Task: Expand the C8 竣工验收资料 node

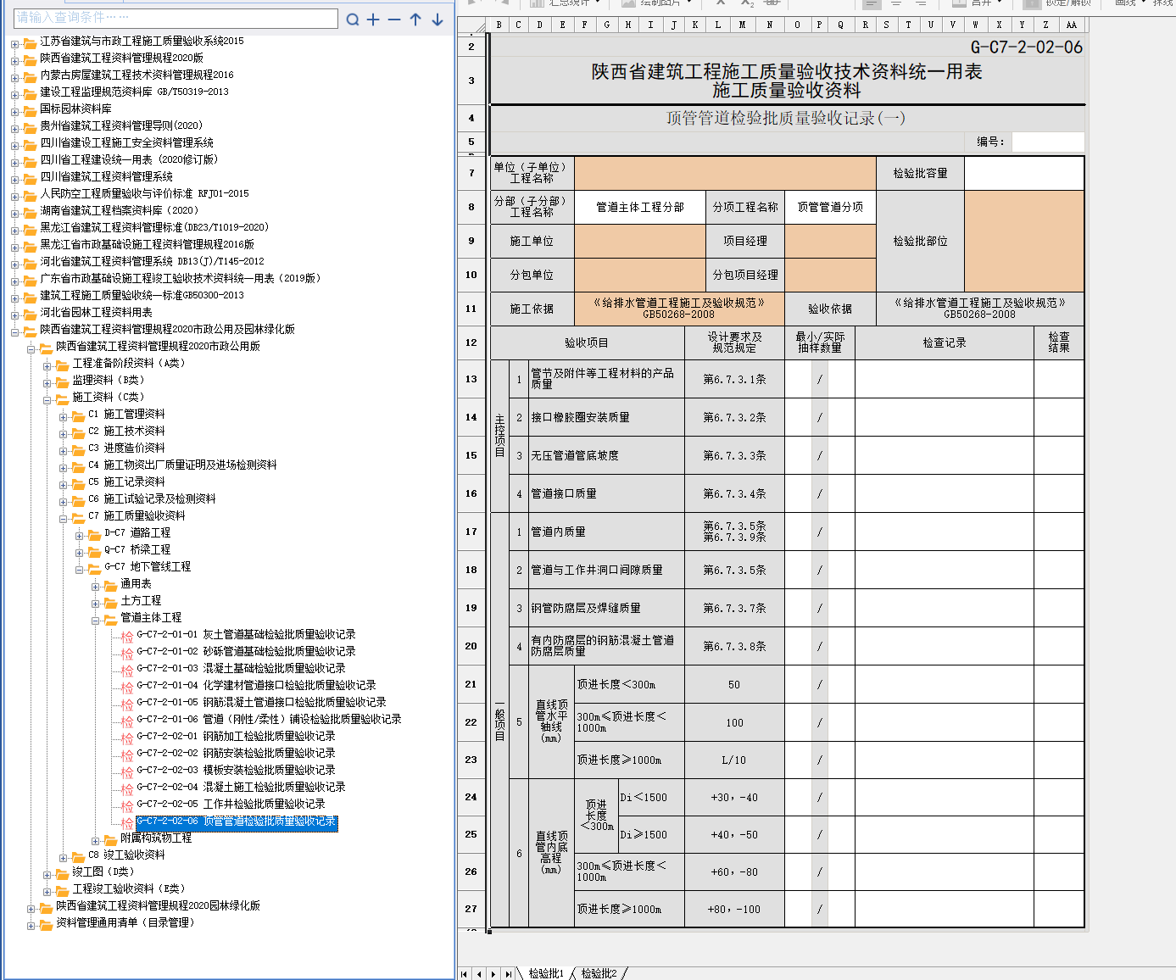Action: (x=64, y=857)
